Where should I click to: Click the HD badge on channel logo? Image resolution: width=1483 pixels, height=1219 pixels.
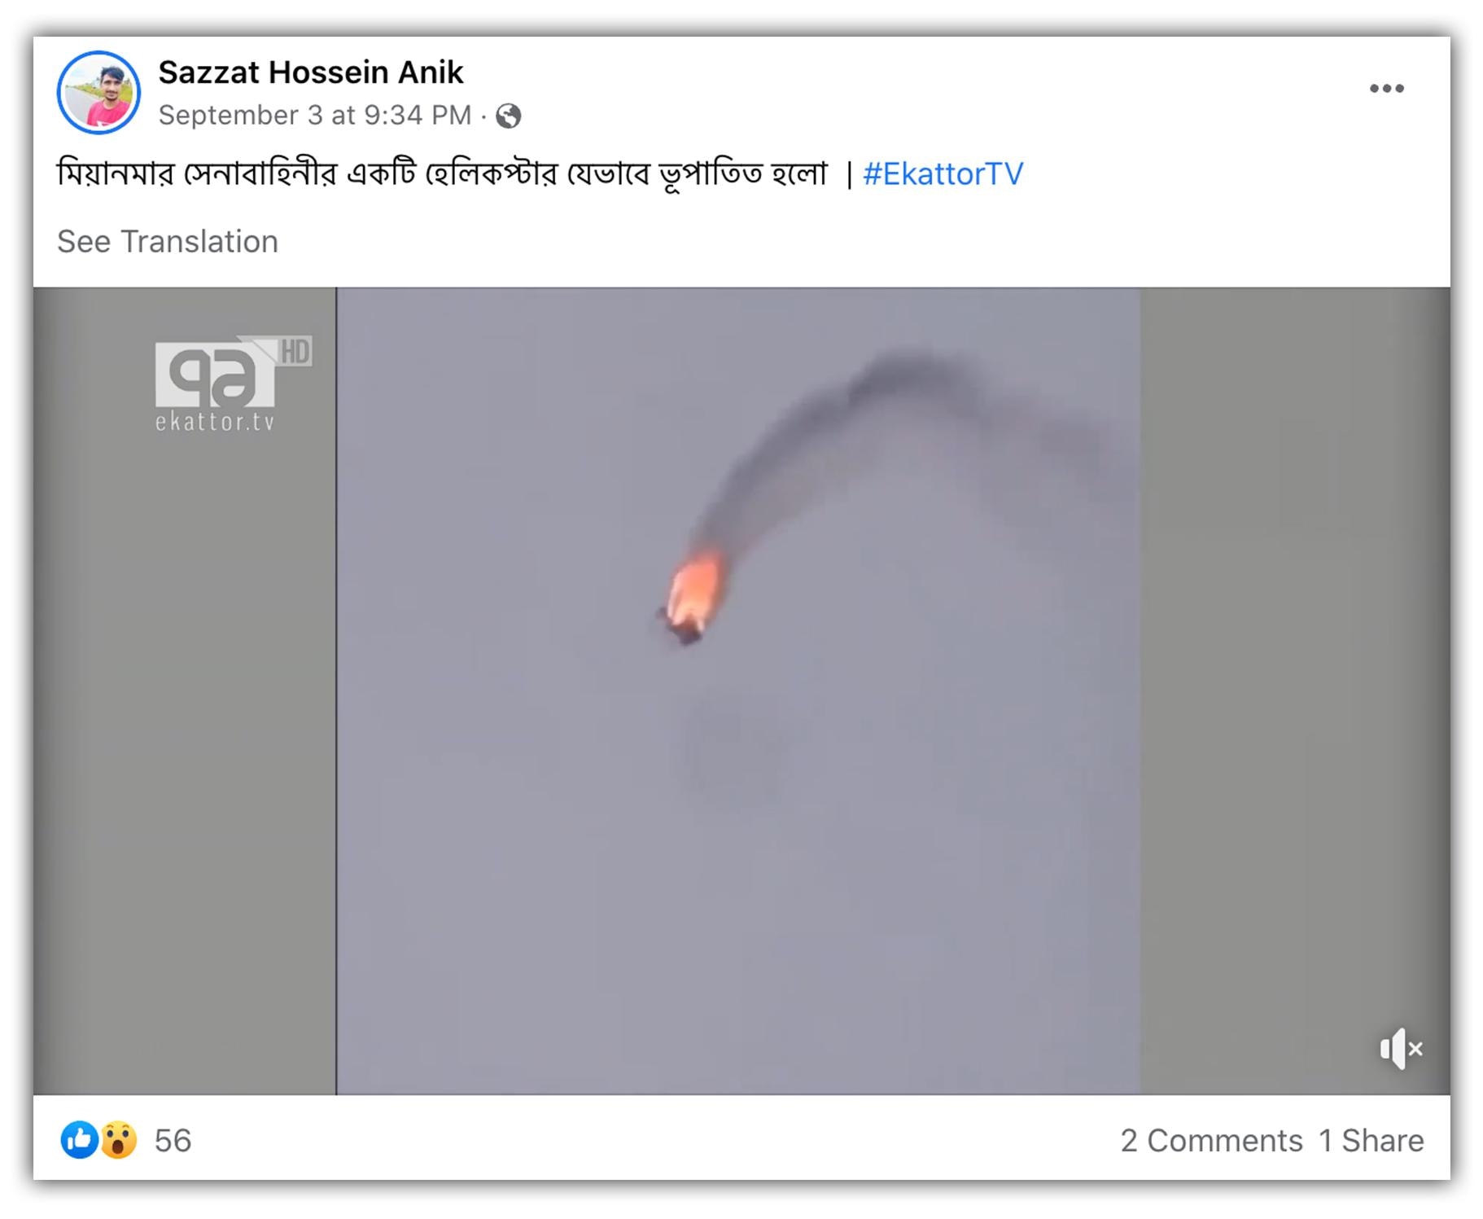pos(295,351)
